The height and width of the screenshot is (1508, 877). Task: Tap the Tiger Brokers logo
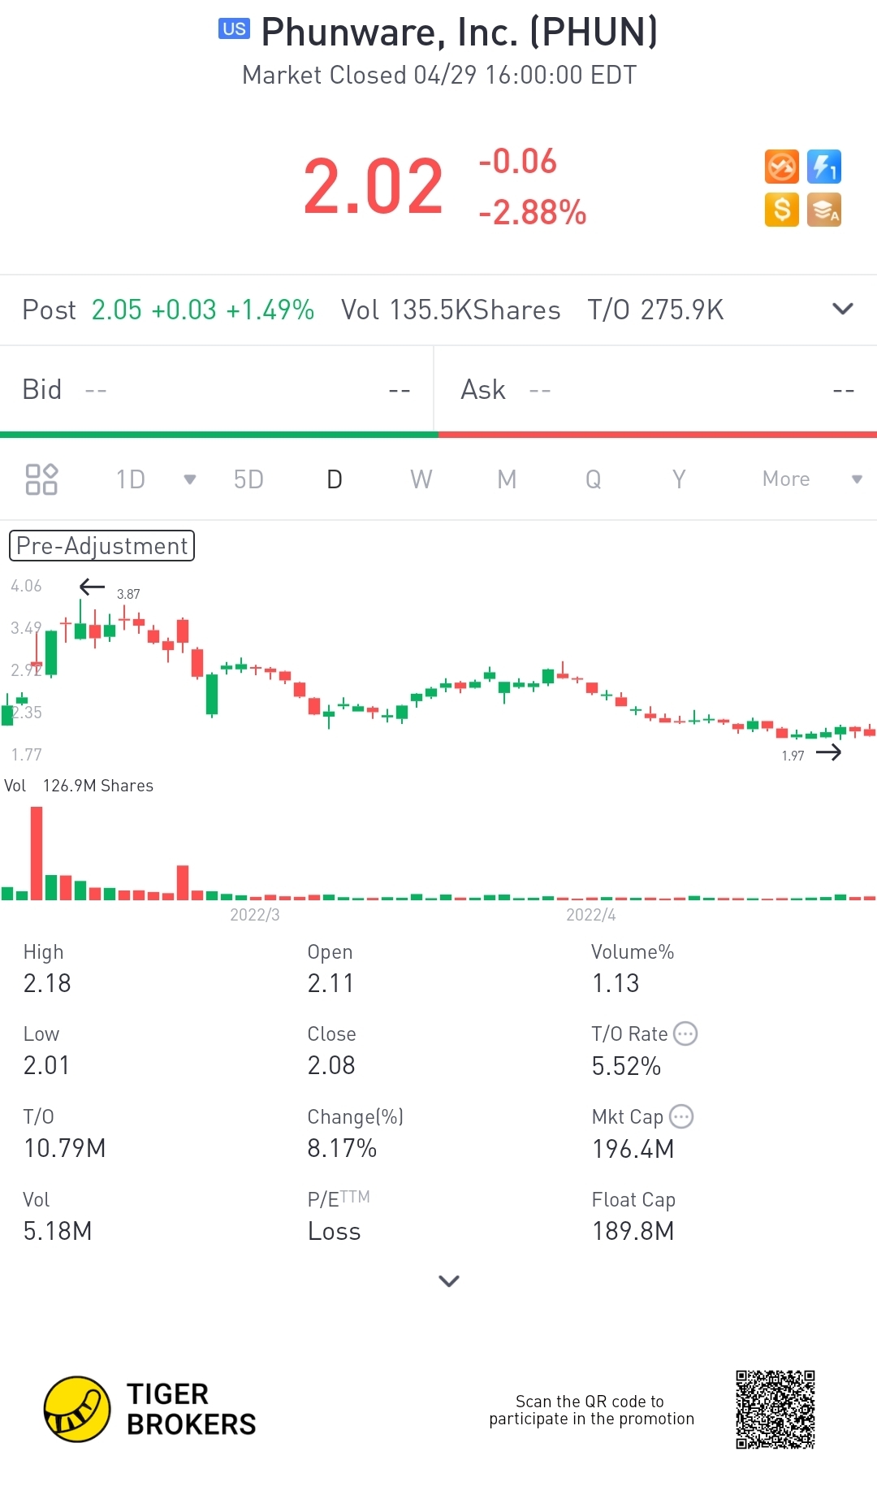(x=150, y=1409)
